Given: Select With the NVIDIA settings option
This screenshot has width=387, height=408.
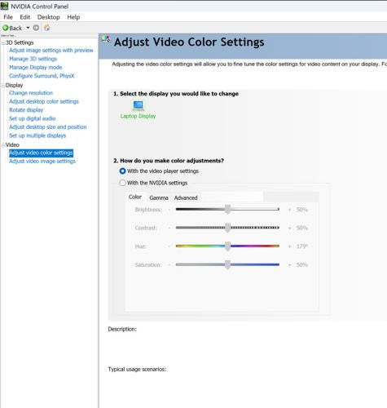Looking at the screenshot, I should coord(122,183).
